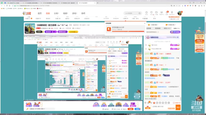Select the 直播 navigation item
Viewport: 206px width, 115px height.
pos(48,13)
